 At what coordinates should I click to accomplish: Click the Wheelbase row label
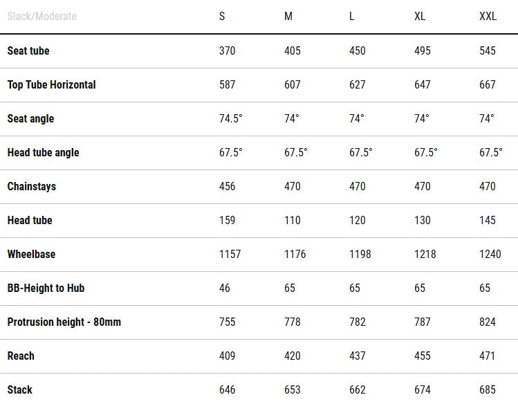[31, 254]
